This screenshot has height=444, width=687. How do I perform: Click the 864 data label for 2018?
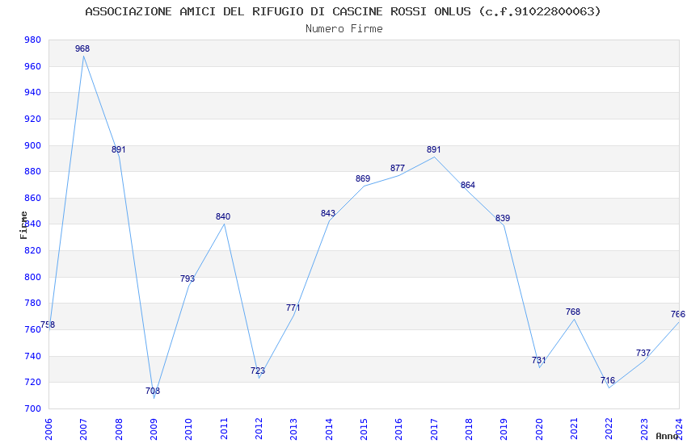pyautogui.click(x=468, y=185)
